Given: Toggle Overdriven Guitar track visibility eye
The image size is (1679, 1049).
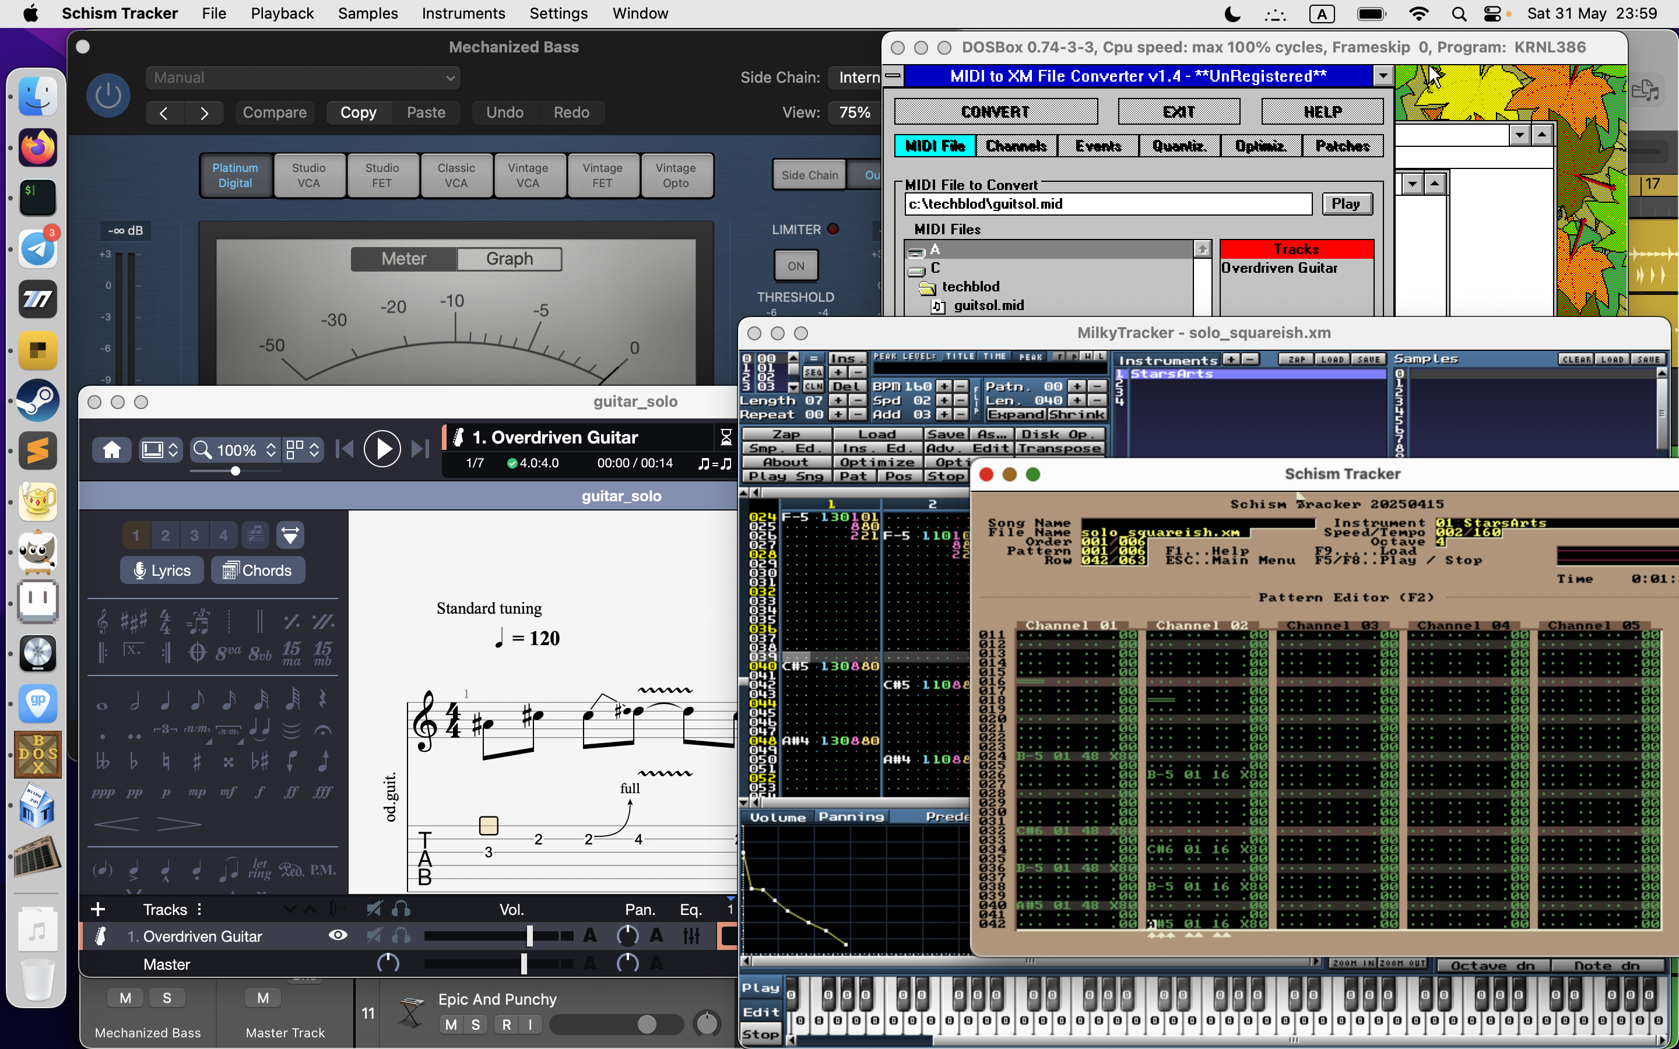Looking at the screenshot, I should 338,935.
